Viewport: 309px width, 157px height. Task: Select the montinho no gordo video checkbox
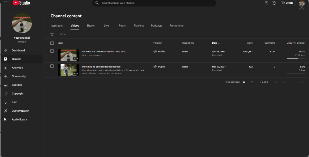52,66
